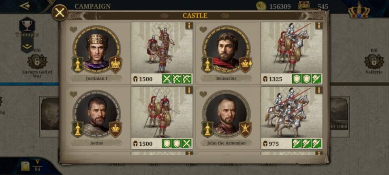Choose John the Armenian name label
Screen dimensions: 389x175
click(x=227, y=143)
